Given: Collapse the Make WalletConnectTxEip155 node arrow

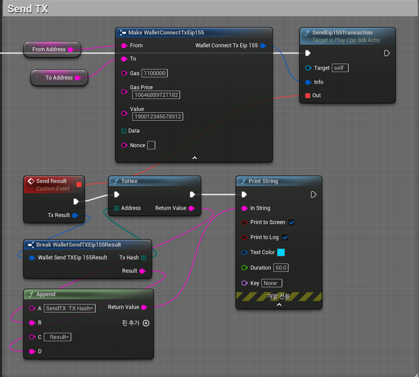Looking at the screenshot, I should [194, 158].
